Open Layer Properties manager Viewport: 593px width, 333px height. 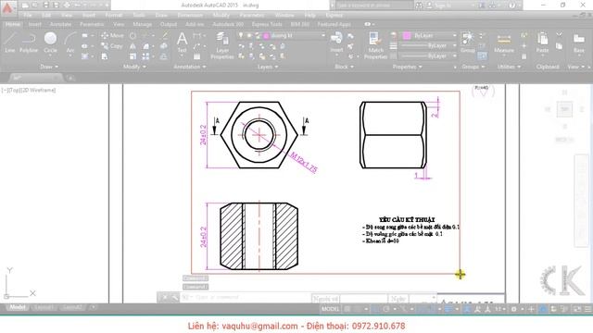222,45
